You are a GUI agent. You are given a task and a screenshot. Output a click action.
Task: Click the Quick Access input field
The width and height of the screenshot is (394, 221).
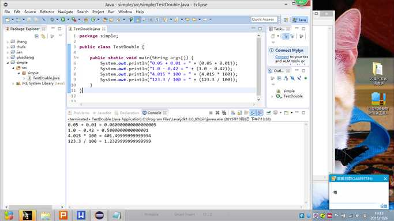click(x=264, y=20)
